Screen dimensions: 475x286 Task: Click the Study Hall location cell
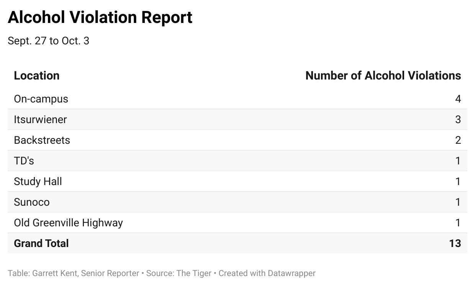coord(38,182)
